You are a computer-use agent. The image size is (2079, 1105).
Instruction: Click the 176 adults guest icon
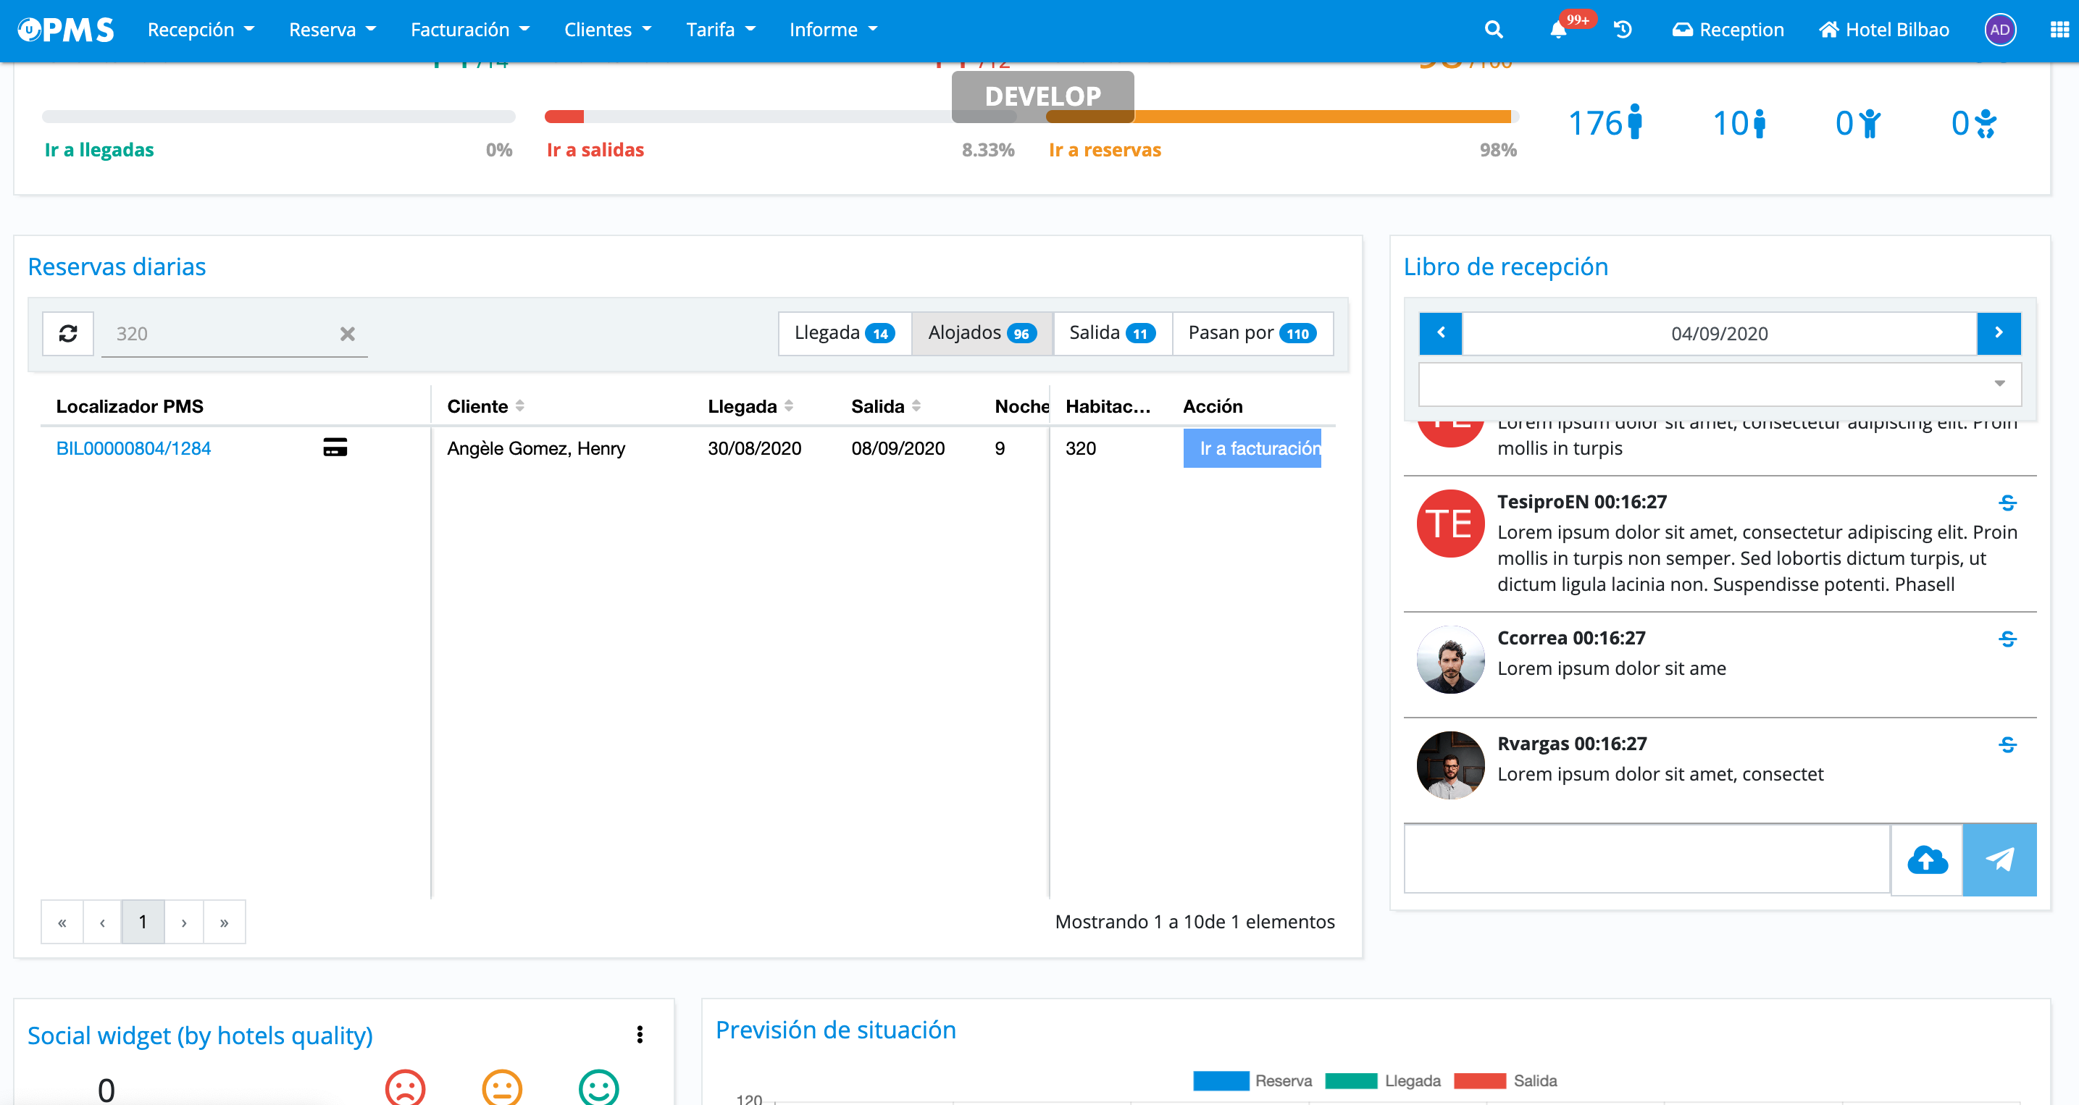(1634, 122)
